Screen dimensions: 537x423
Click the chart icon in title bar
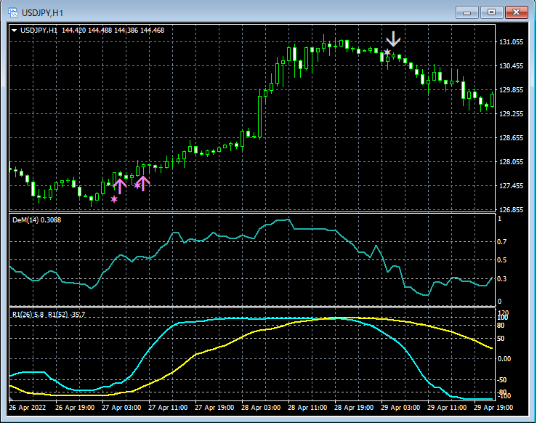(x=13, y=12)
